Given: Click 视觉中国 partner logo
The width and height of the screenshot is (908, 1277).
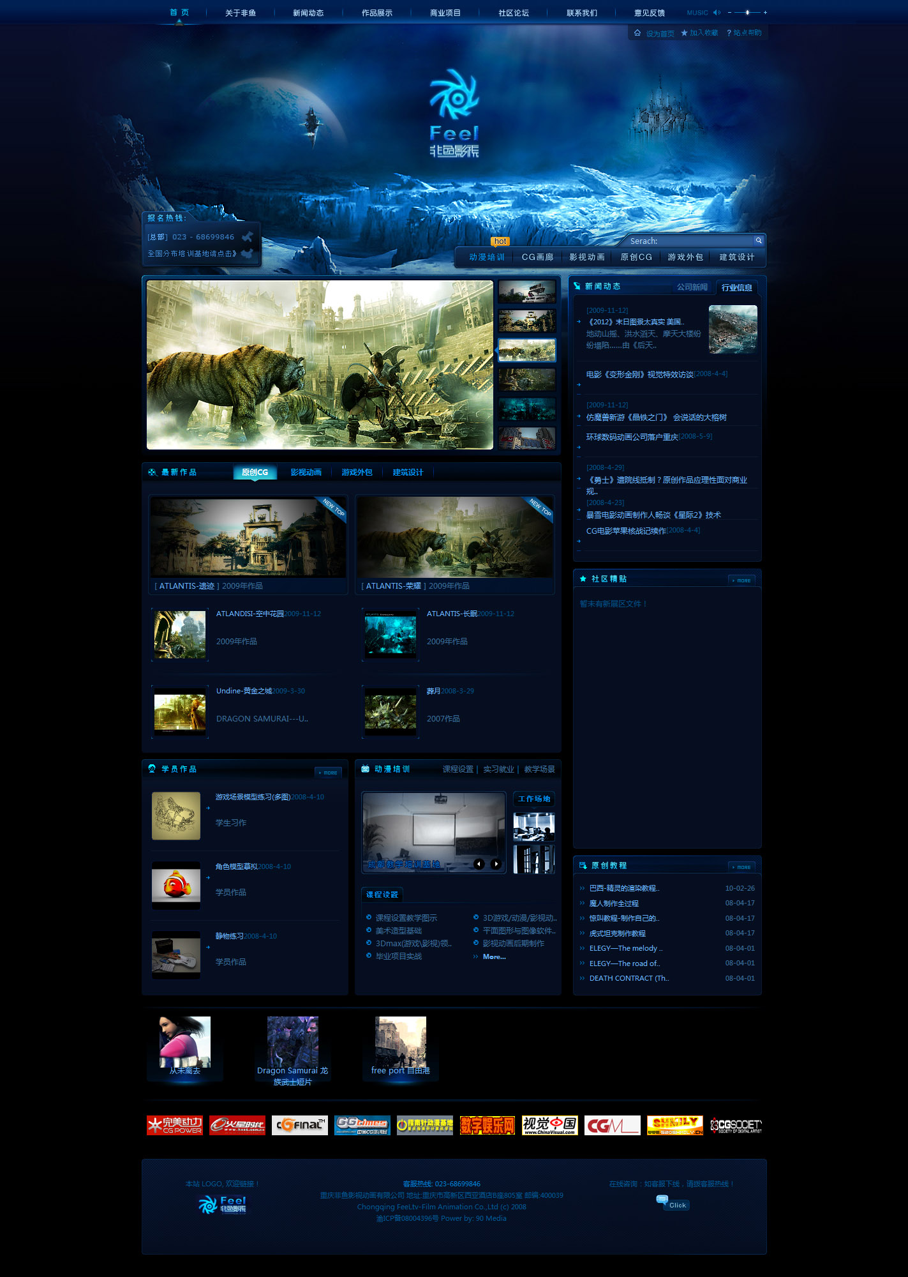Looking at the screenshot, I should point(549,1125).
